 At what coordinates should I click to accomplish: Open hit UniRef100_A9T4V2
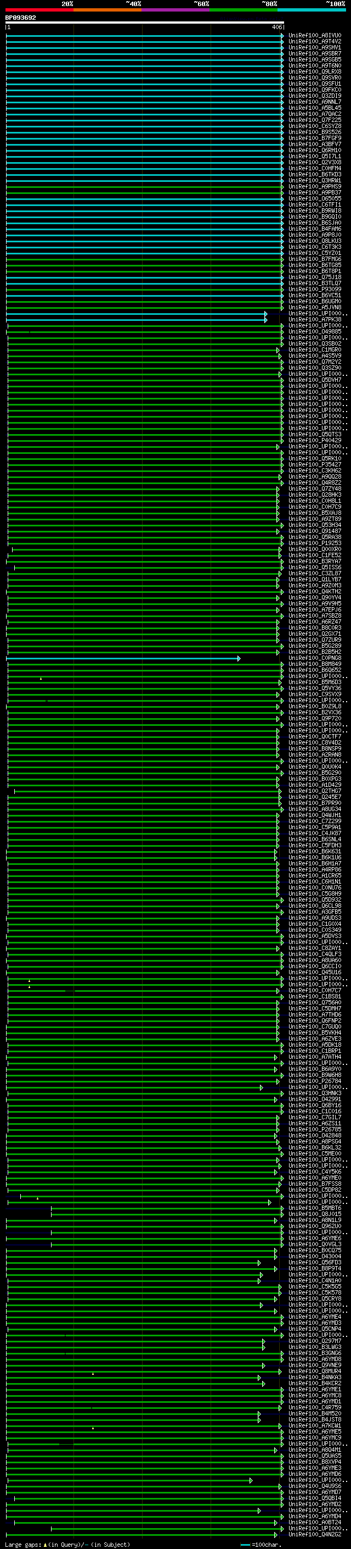tap(315, 42)
